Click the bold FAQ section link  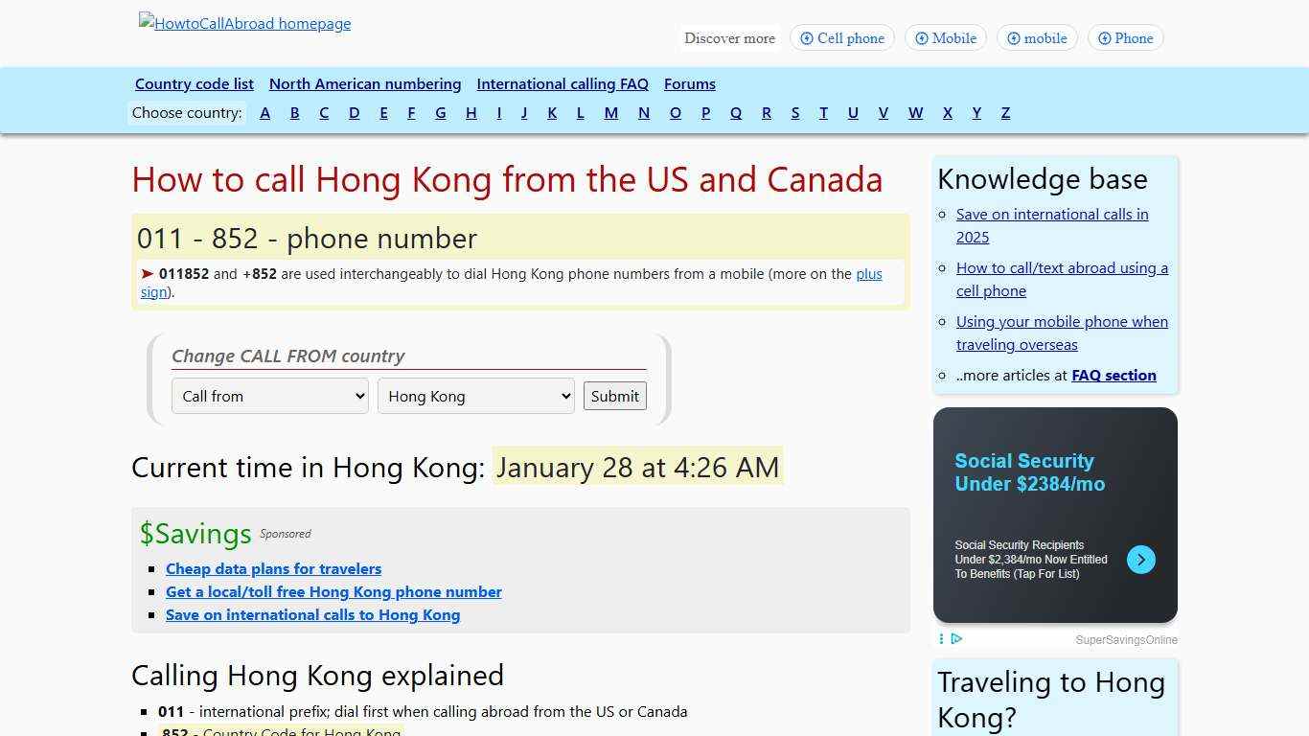click(1114, 375)
